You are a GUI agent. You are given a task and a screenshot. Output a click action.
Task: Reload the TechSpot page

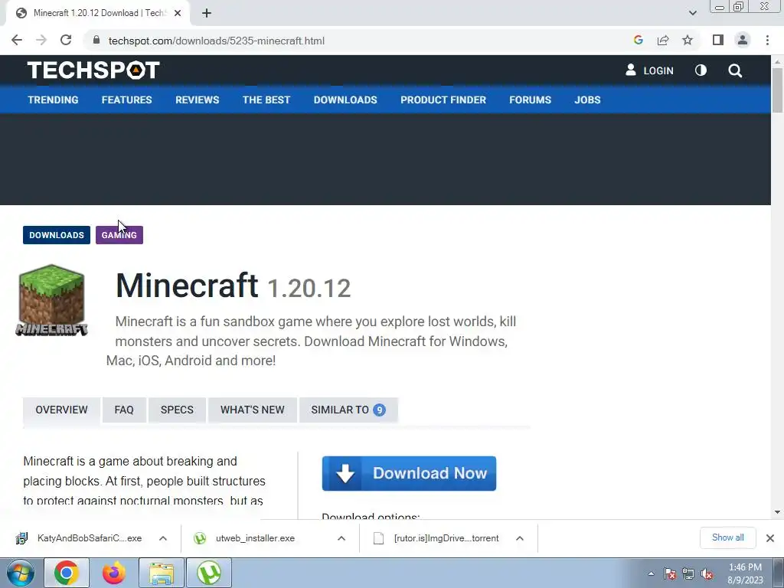point(66,41)
